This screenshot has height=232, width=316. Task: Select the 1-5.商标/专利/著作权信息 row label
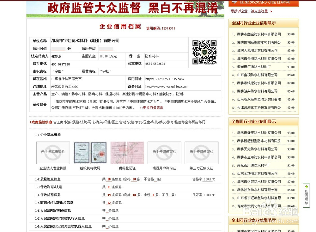pyautogui.click(x=54, y=203)
